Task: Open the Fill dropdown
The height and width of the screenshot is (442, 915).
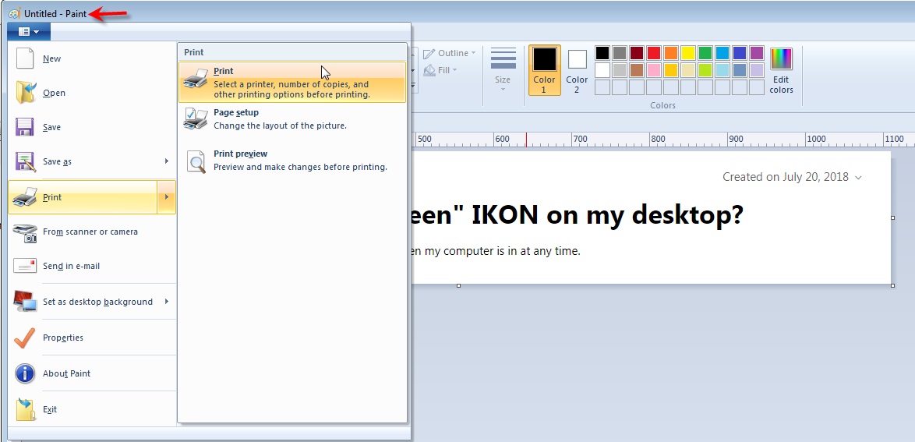Action: [x=440, y=70]
